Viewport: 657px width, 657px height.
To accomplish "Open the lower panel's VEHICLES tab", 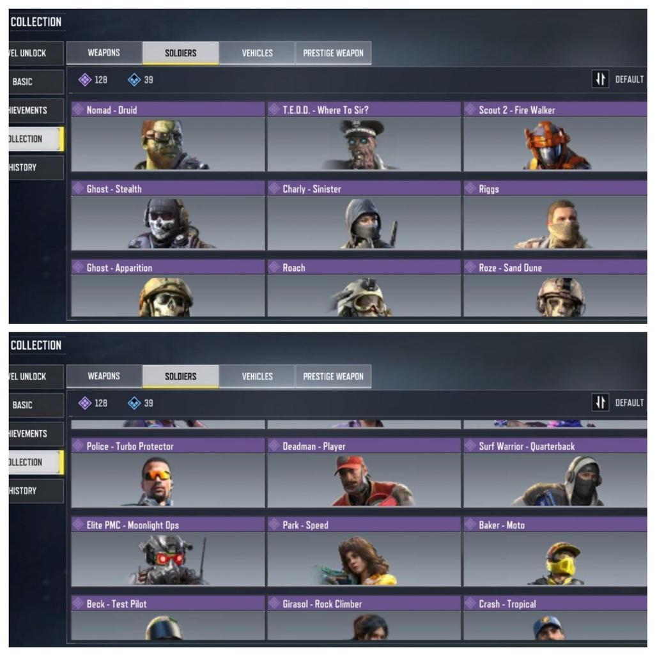I will [x=257, y=376].
